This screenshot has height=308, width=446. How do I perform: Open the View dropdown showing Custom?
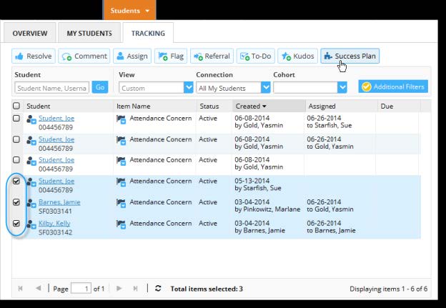[x=156, y=87]
